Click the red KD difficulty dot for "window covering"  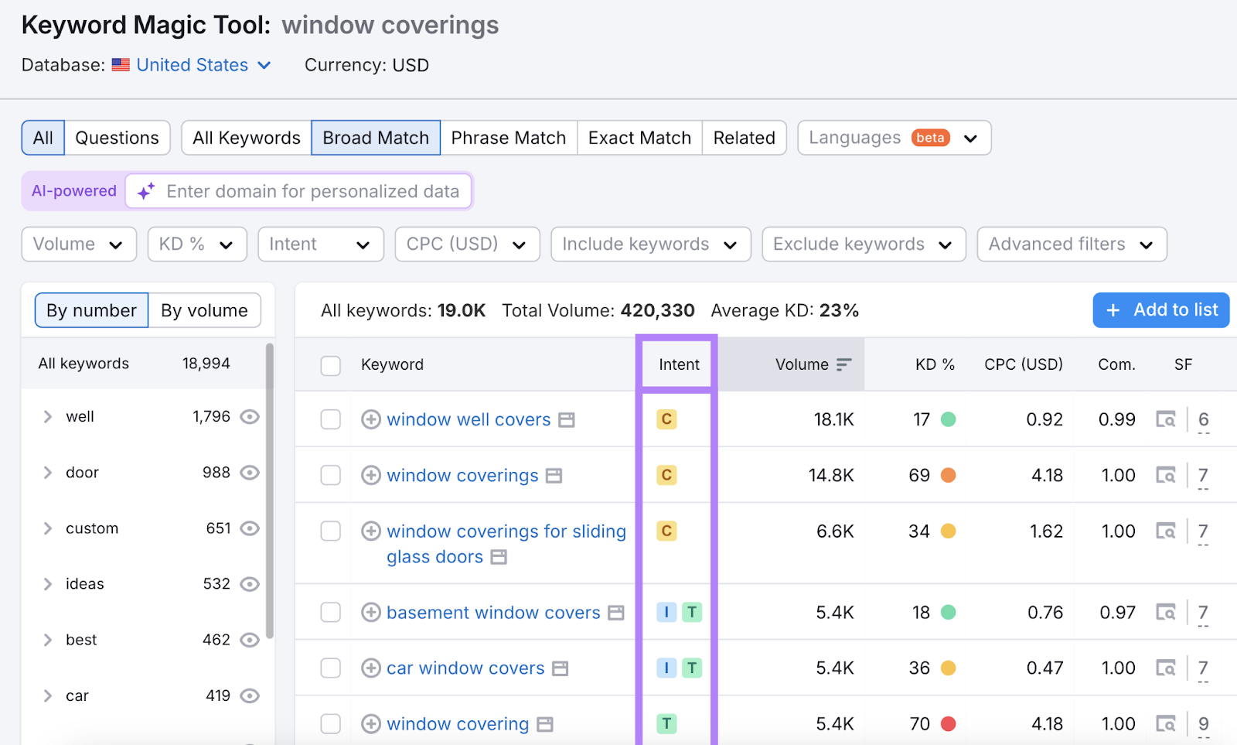click(x=949, y=723)
